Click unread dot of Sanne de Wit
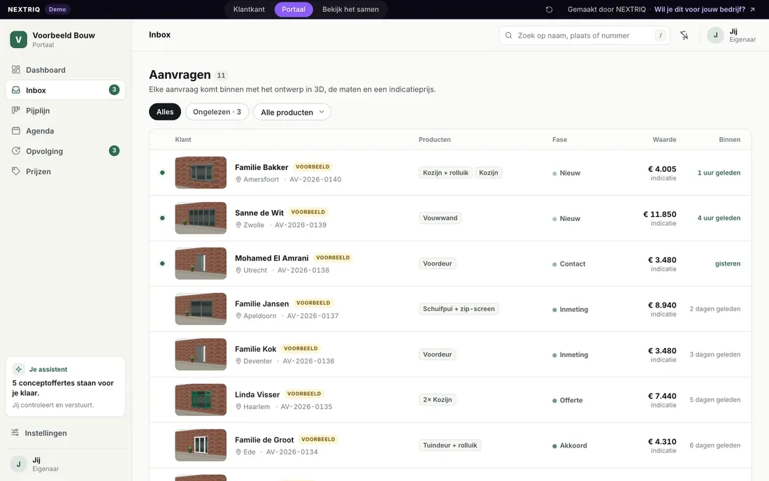 162,217
